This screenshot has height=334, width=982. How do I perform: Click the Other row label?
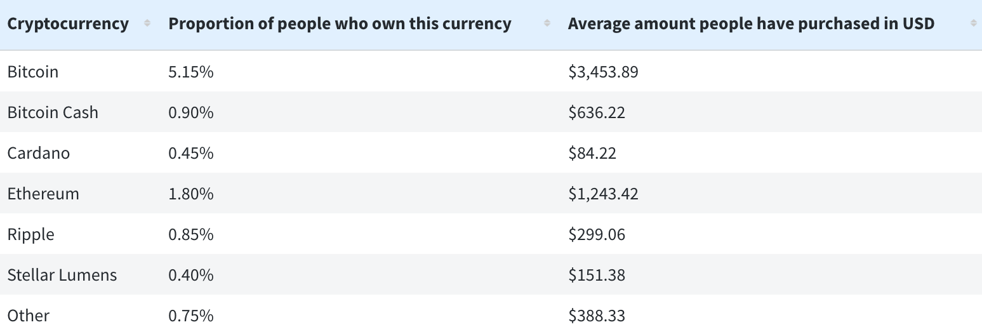pyautogui.click(x=29, y=316)
